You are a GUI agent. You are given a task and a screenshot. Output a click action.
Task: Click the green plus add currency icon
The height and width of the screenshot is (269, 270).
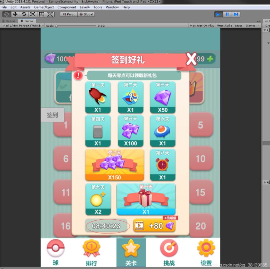[x=210, y=59]
